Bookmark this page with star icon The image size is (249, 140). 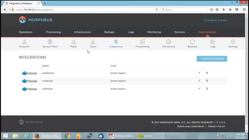[x=211, y=10]
